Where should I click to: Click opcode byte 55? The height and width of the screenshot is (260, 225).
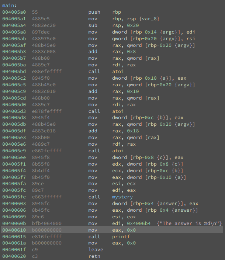pyautogui.click(x=35, y=12)
